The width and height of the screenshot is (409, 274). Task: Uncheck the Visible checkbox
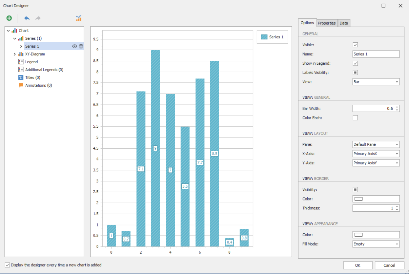pos(355,45)
